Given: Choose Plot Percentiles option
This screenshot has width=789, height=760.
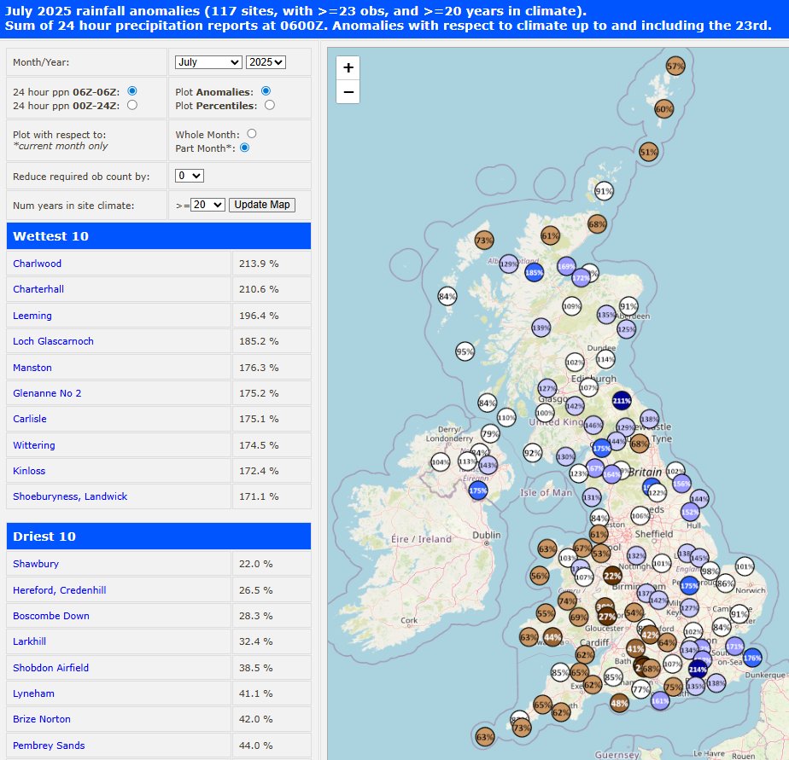Looking at the screenshot, I should [x=270, y=105].
